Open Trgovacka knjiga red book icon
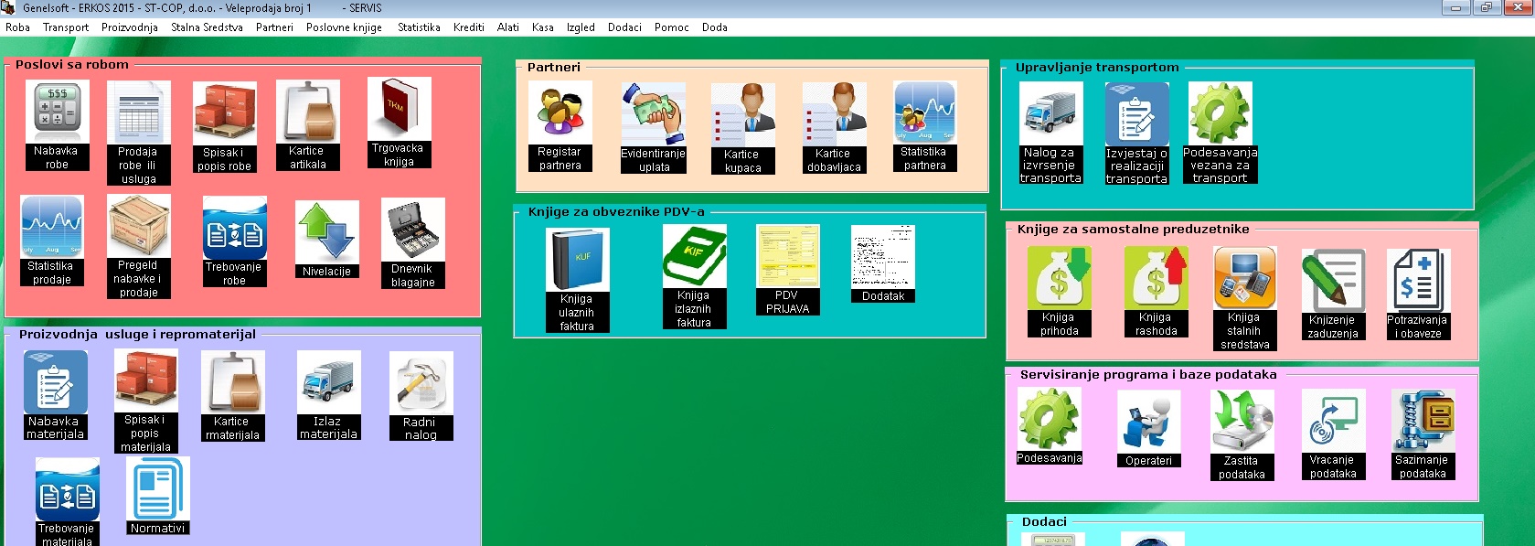 (398, 108)
